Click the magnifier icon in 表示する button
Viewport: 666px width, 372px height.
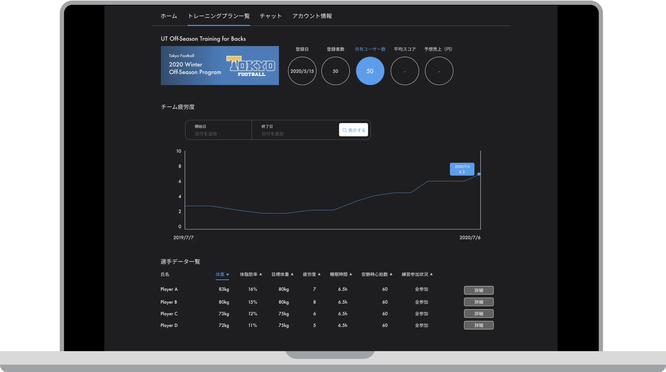click(344, 130)
